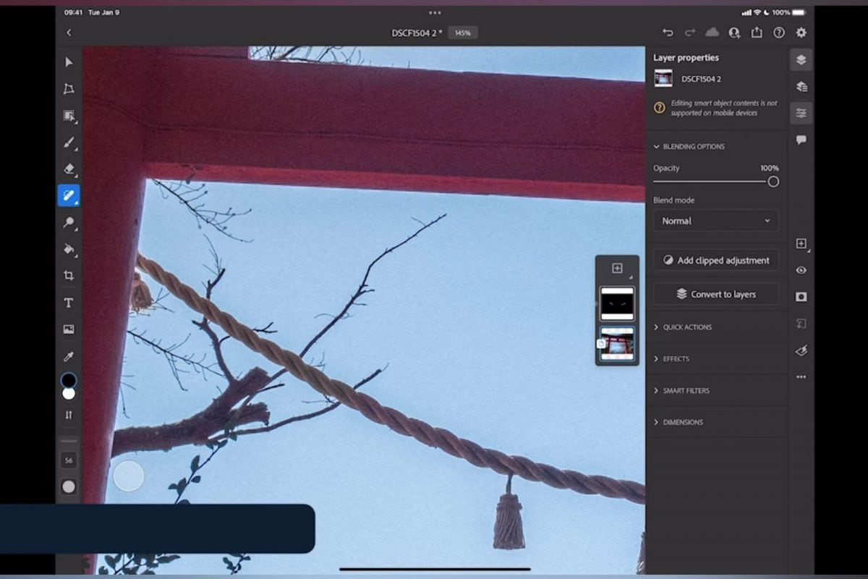Viewport: 868px width, 579px height.
Task: Select the Type tool
Action: click(x=69, y=303)
